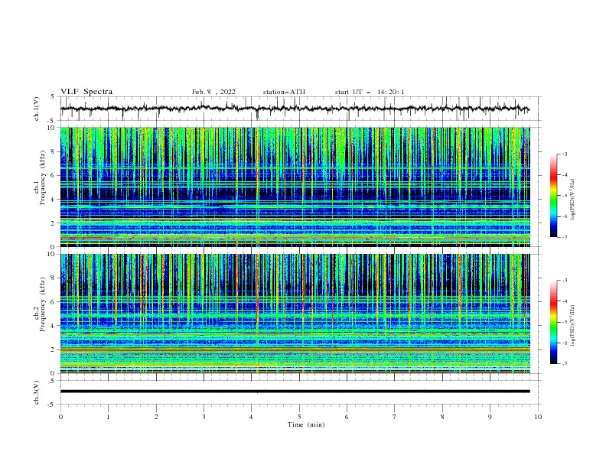Click the '-7' label on ch.2 colorbar

(x=564, y=364)
